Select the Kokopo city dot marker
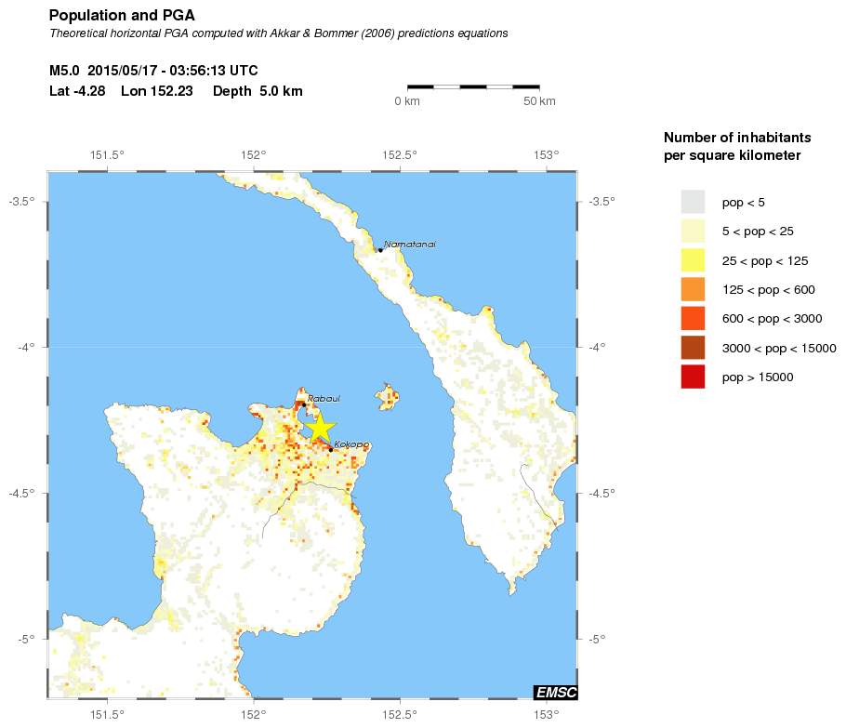Screen dimensions: 846x728 click(330, 450)
